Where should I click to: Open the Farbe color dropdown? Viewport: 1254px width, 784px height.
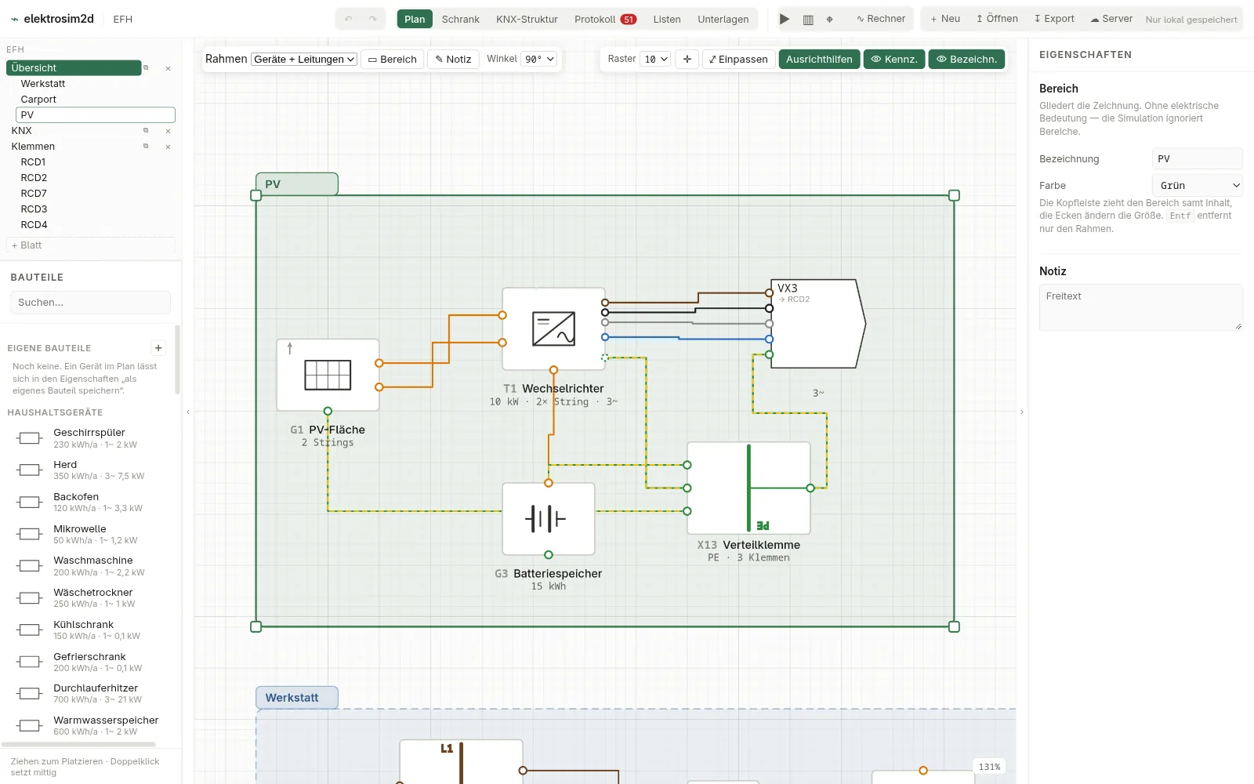tap(1198, 186)
